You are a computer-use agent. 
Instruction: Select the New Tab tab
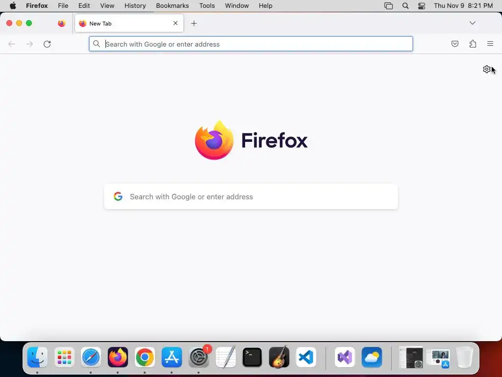pyautogui.click(x=129, y=23)
